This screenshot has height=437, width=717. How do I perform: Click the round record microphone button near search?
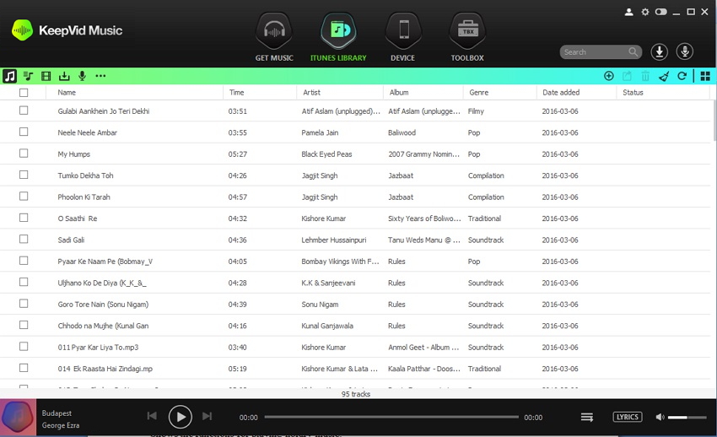coord(685,52)
